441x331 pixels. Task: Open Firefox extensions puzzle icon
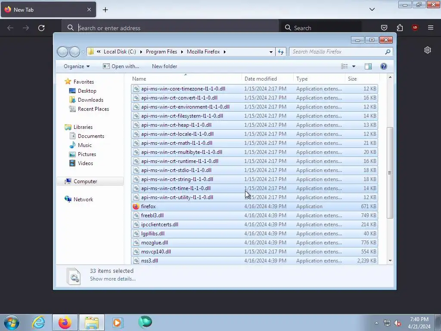(400, 28)
